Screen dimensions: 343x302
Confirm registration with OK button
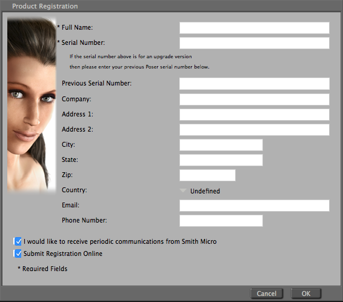click(306, 294)
